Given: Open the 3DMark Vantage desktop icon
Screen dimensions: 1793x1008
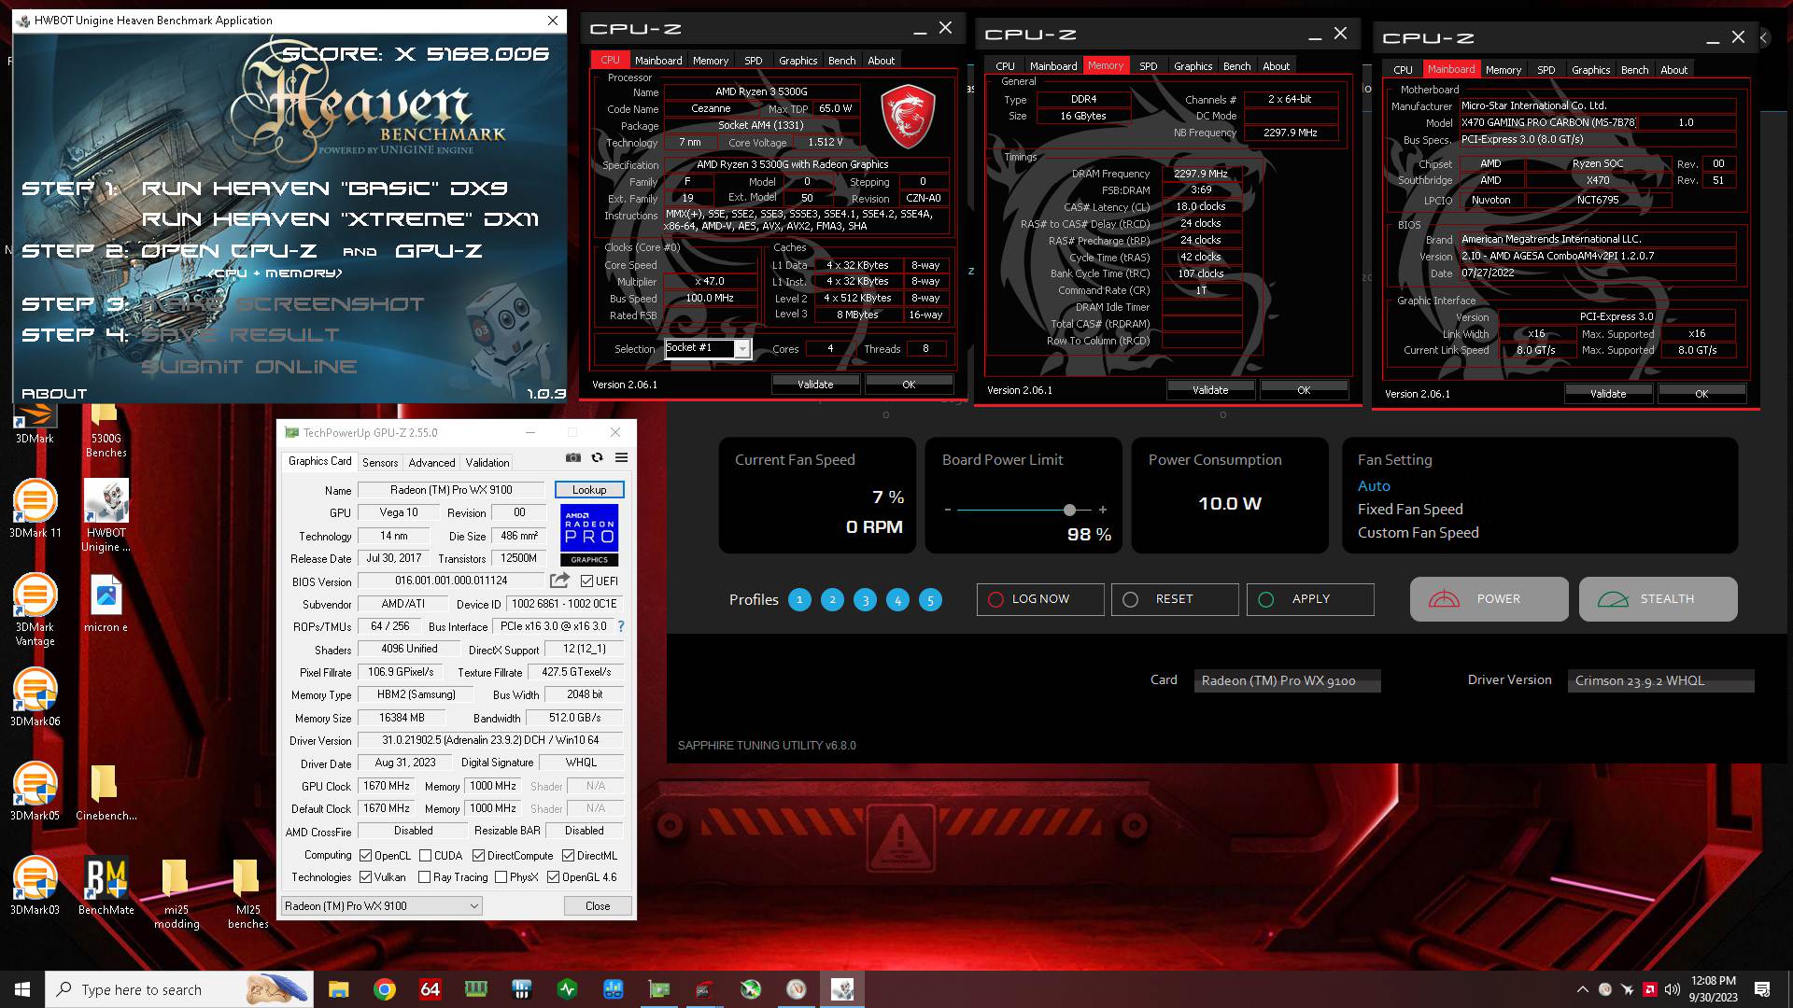Looking at the screenshot, I should tap(35, 610).
